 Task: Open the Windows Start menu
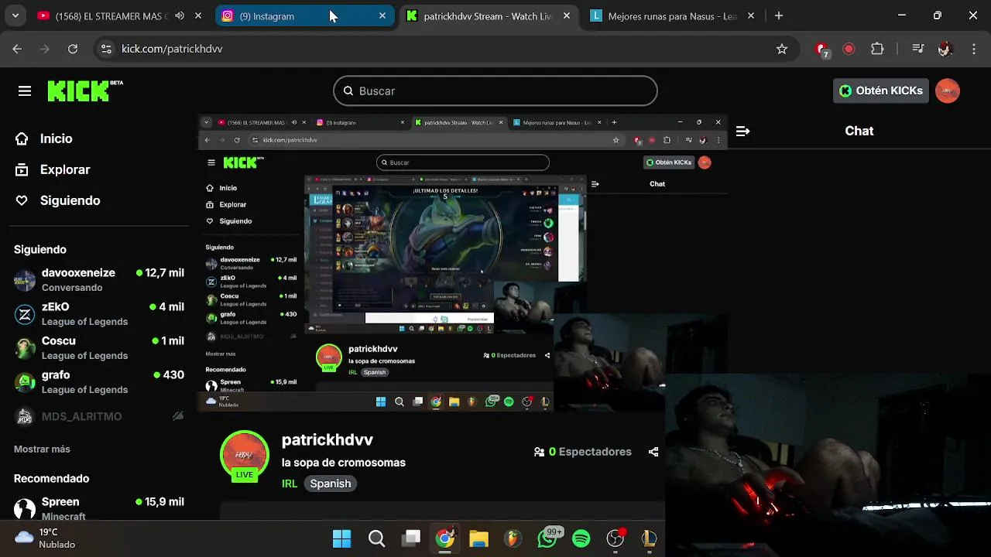(341, 538)
